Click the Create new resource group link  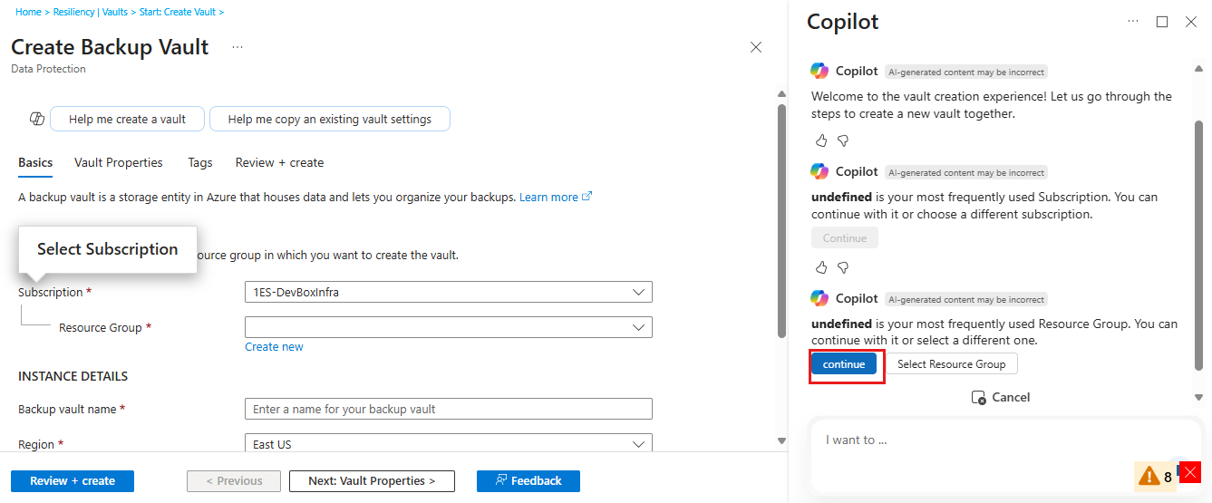274,347
